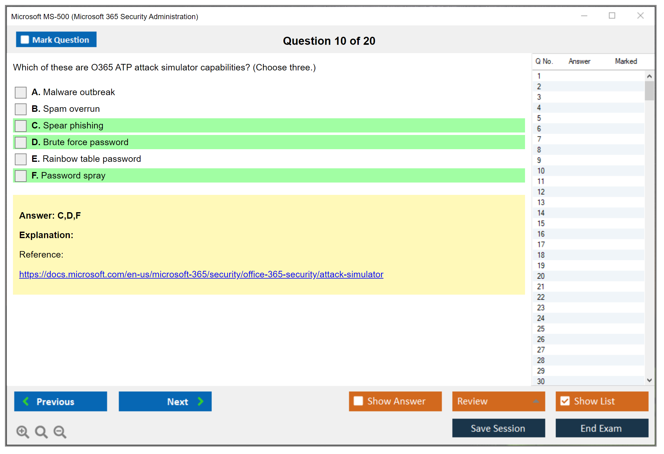The height and width of the screenshot is (454, 664).
Task: Tick the Spear phishing checkbox
Action: (x=21, y=126)
